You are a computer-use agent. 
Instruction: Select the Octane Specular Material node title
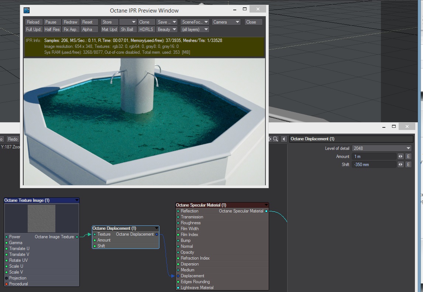201,205
